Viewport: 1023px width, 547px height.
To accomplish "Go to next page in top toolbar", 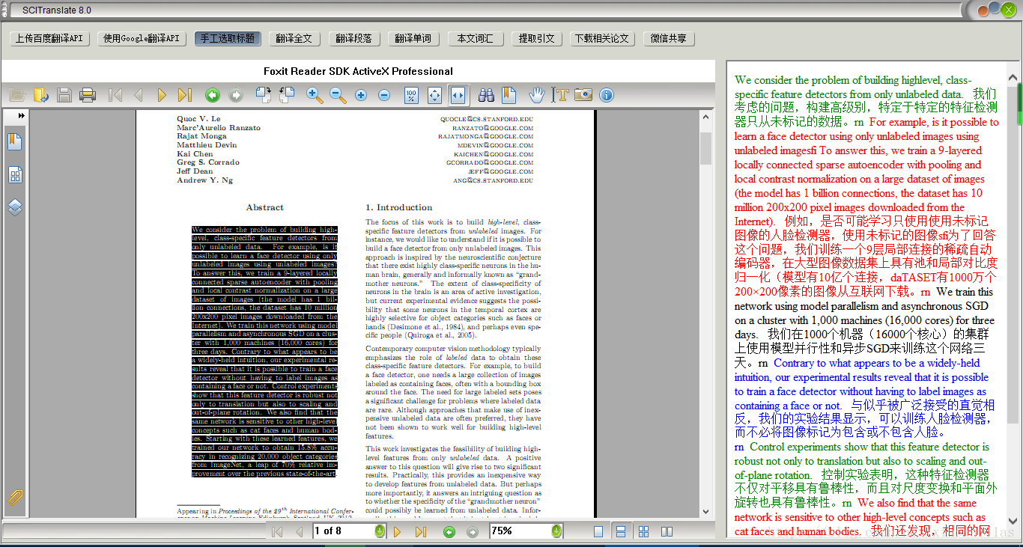I will click(x=162, y=95).
